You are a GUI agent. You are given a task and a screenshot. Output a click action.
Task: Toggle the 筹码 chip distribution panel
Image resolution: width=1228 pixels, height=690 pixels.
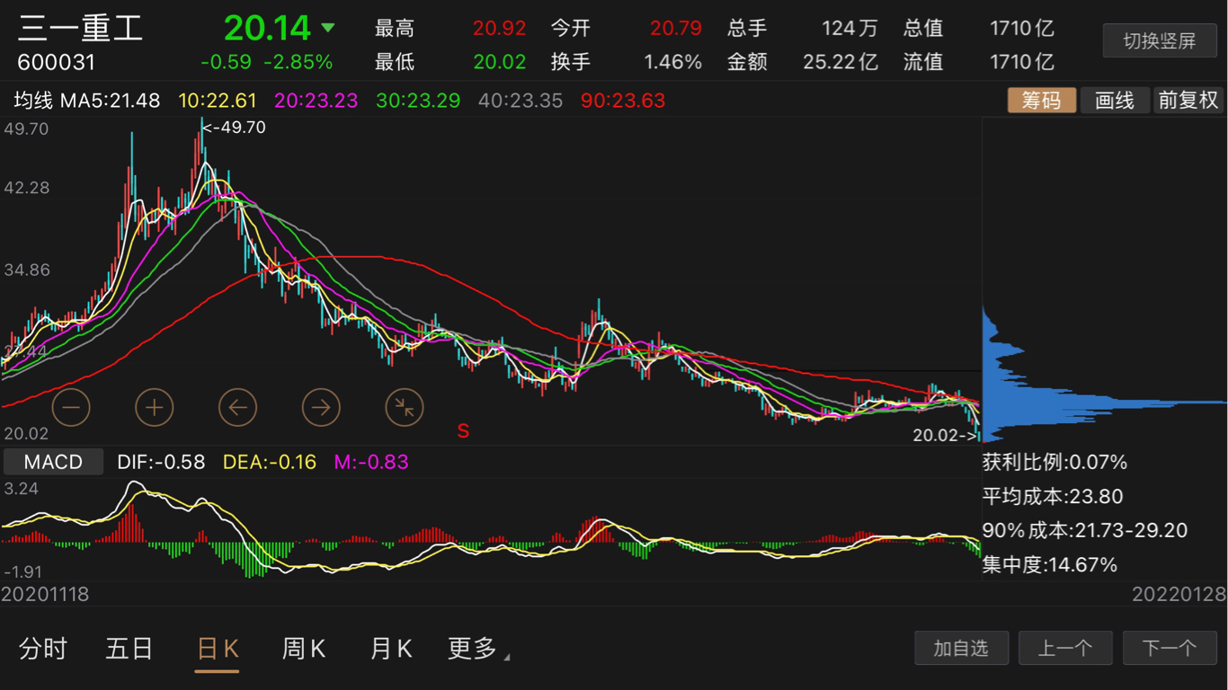coord(1041,100)
